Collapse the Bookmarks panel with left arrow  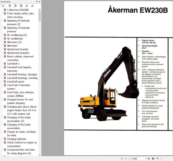click(40, 1)
